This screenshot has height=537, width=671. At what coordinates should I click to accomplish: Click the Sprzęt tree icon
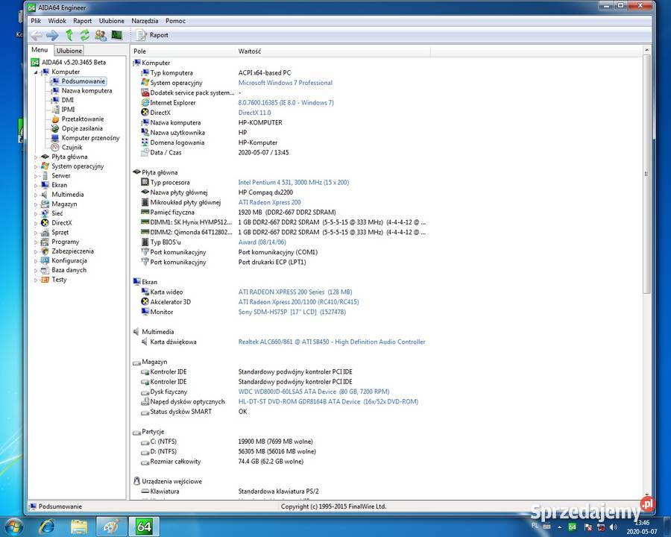click(x=45, y=233)
